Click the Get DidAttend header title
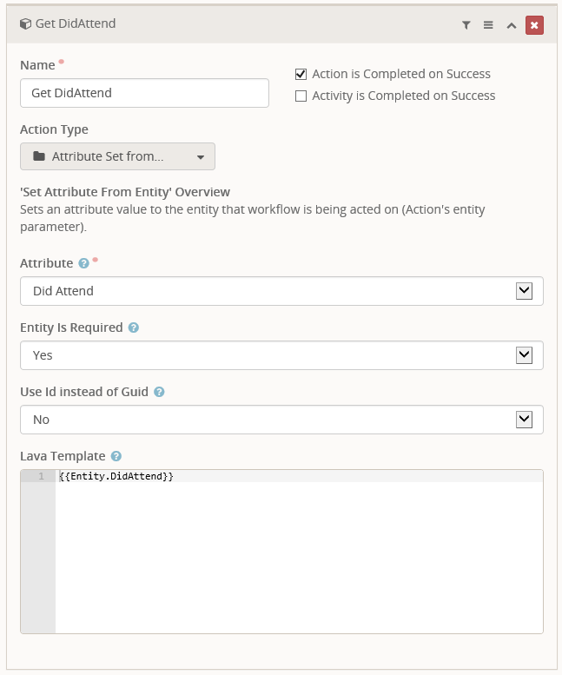Screen dimensions: 562x675 pos(76,24)
